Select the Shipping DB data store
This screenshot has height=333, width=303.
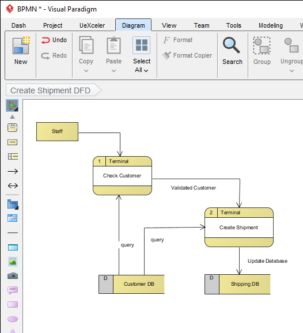237,284
